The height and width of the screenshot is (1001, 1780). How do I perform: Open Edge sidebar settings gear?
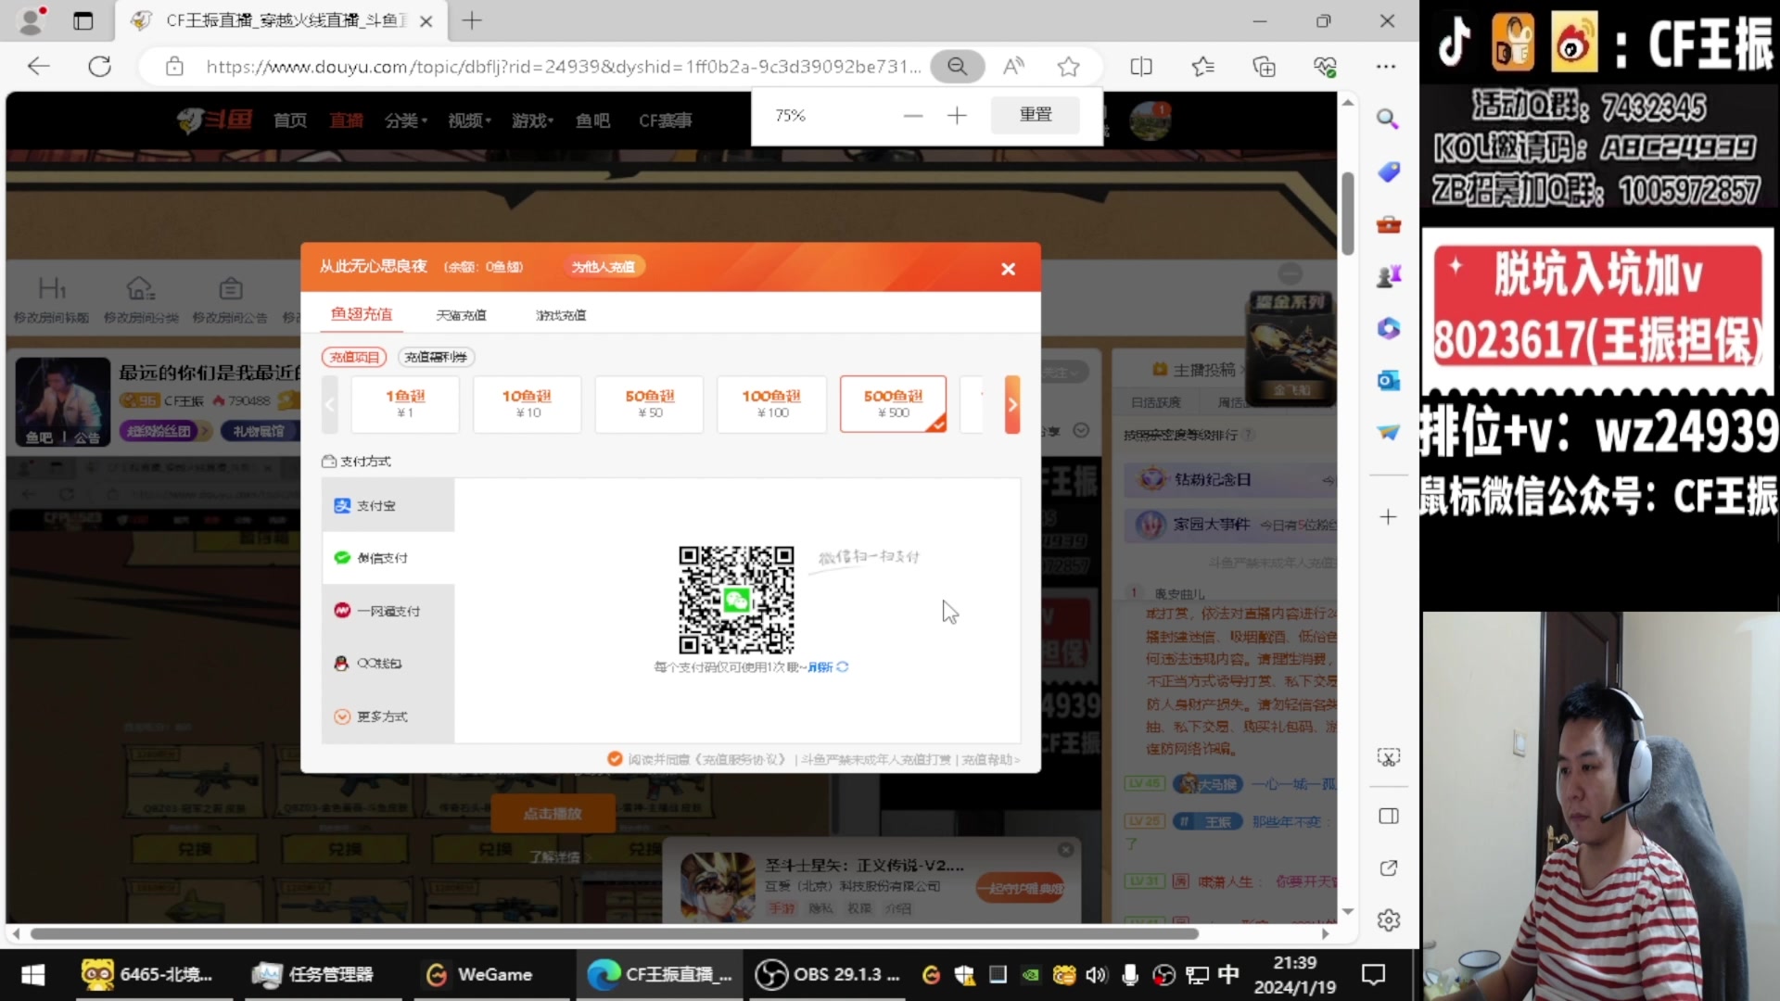(1388, 920)
